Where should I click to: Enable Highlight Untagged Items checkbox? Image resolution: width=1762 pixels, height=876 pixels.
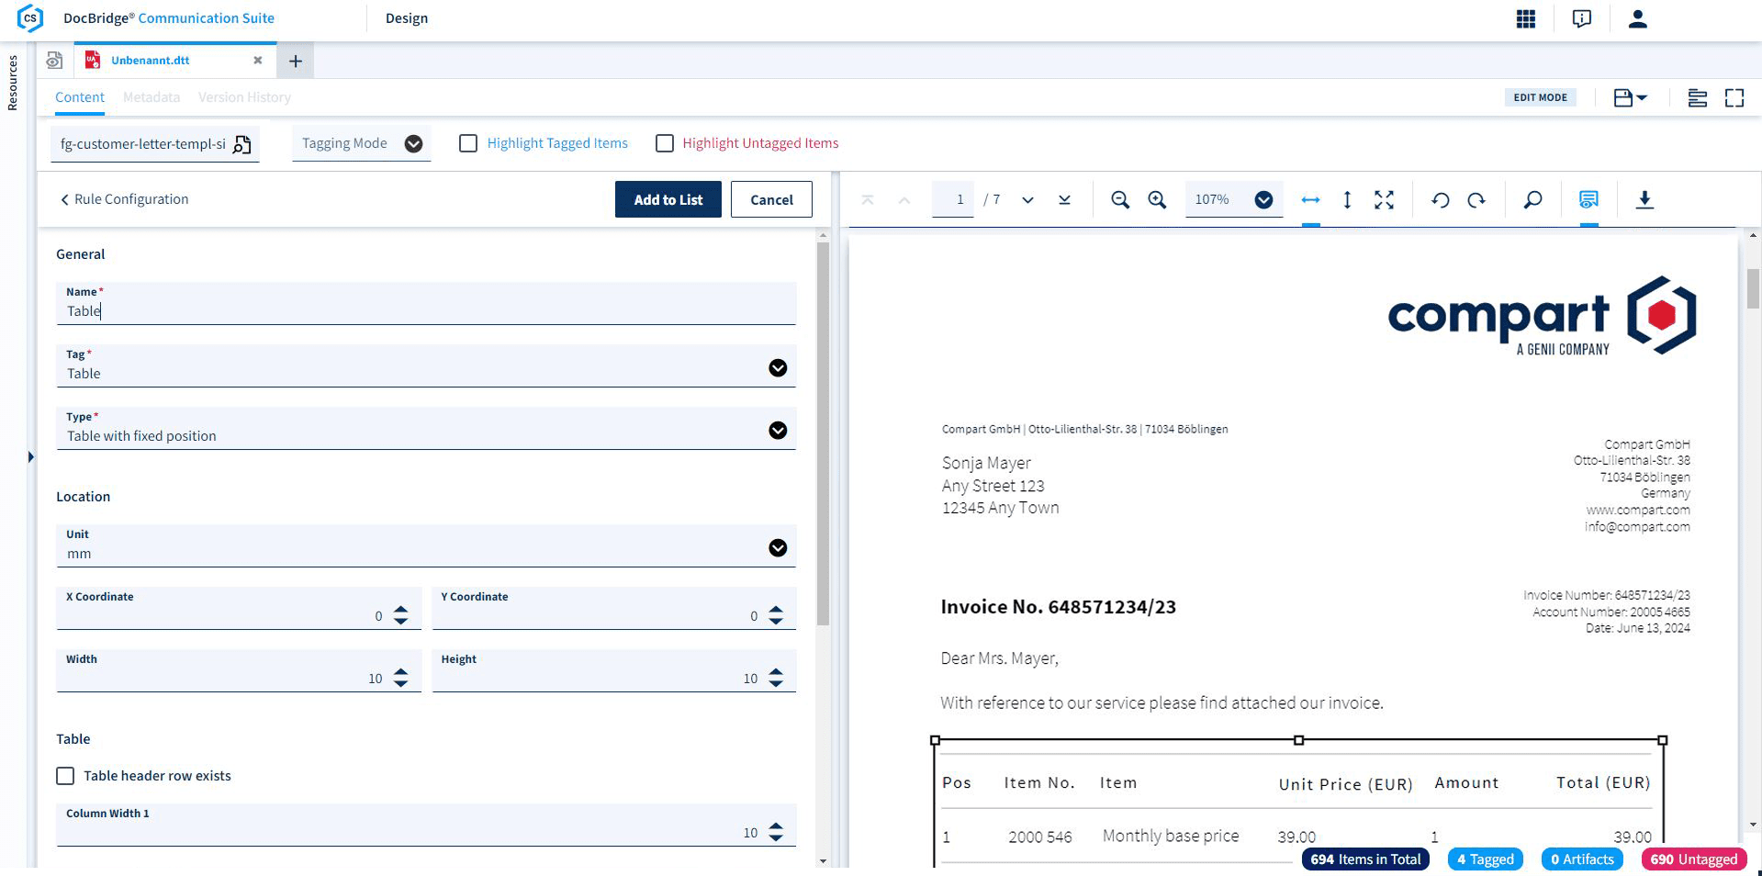665,143
